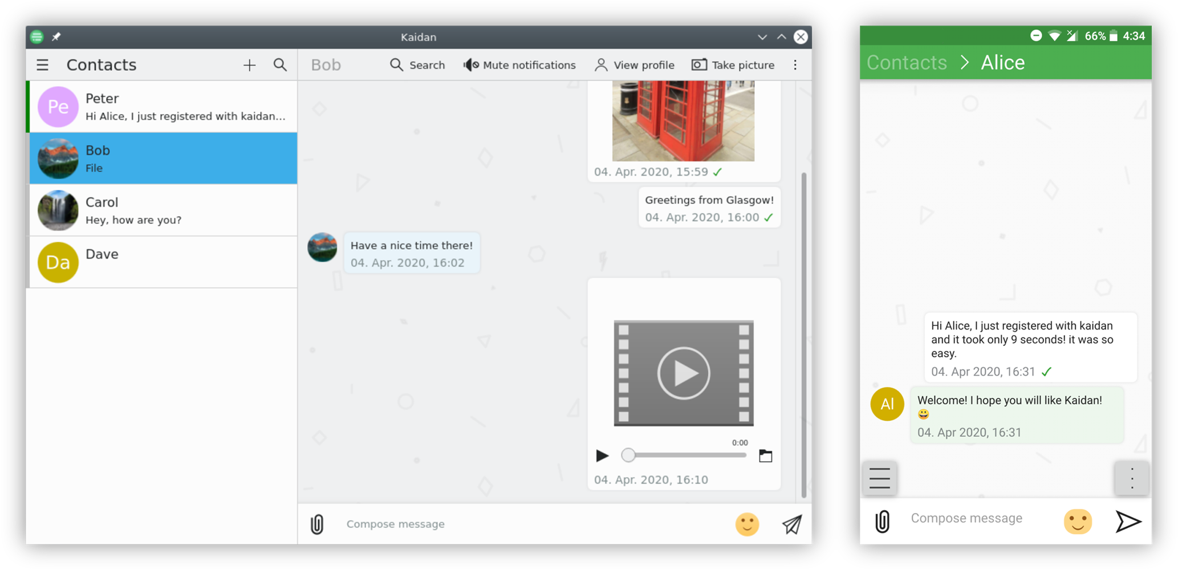Take picture from the chat toolbar
The height and width of the screenshot is (570, 1178).
click(x=733, y=65)
